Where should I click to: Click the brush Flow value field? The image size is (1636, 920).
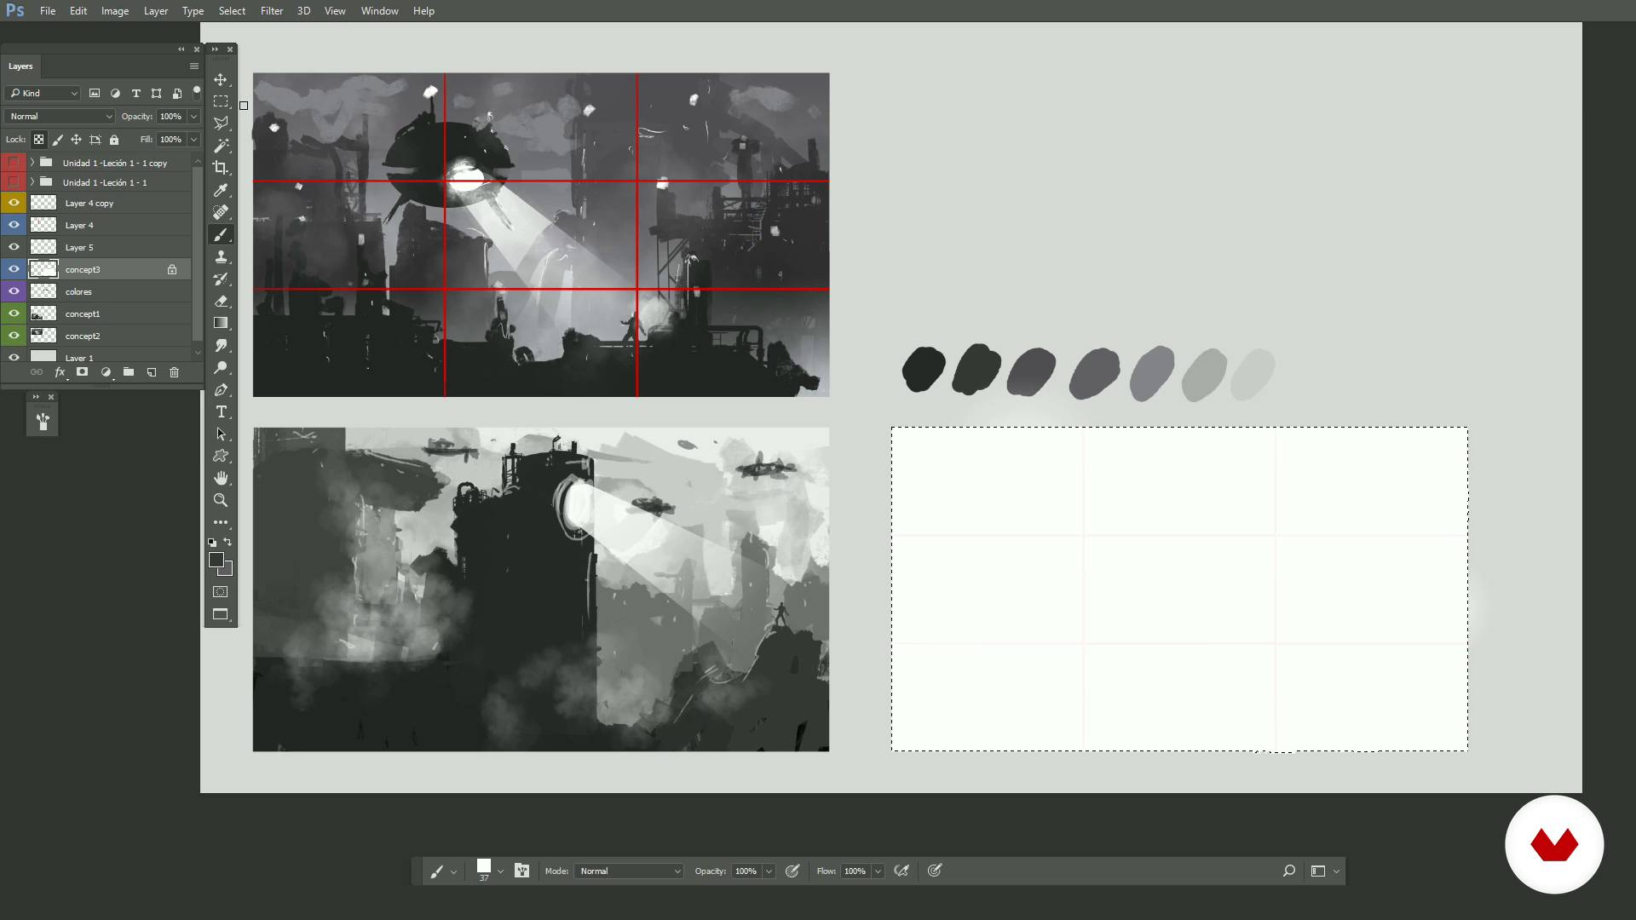(855, 871)
